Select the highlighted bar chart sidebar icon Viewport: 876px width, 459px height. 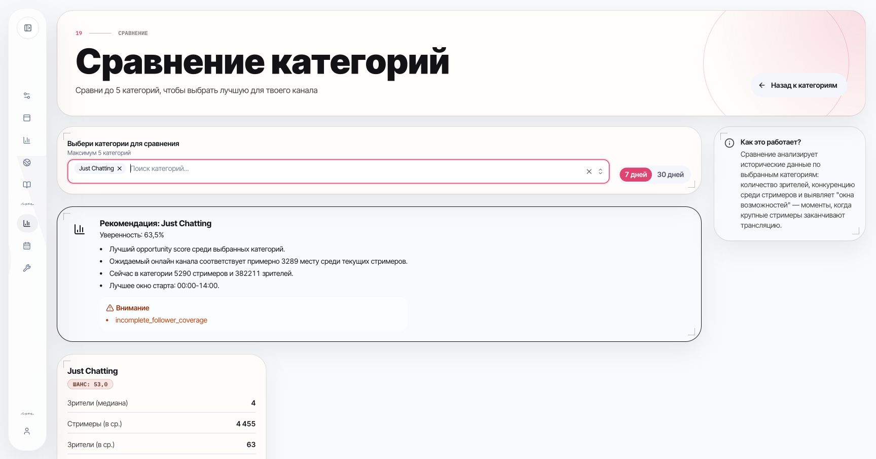tap(27, 224)
